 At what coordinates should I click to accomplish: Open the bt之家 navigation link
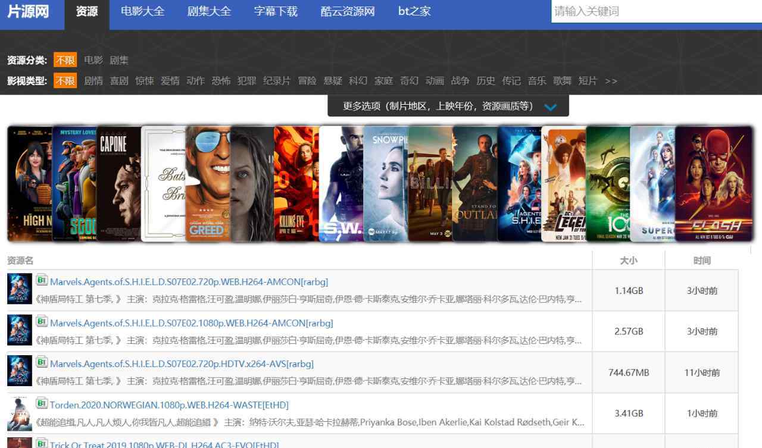[x=414, y=11]
